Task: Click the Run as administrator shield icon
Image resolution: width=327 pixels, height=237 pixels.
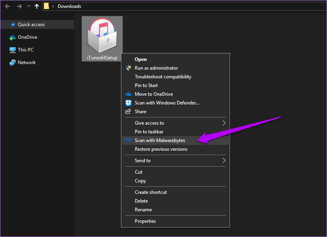Action: click(x=129, y=68)
